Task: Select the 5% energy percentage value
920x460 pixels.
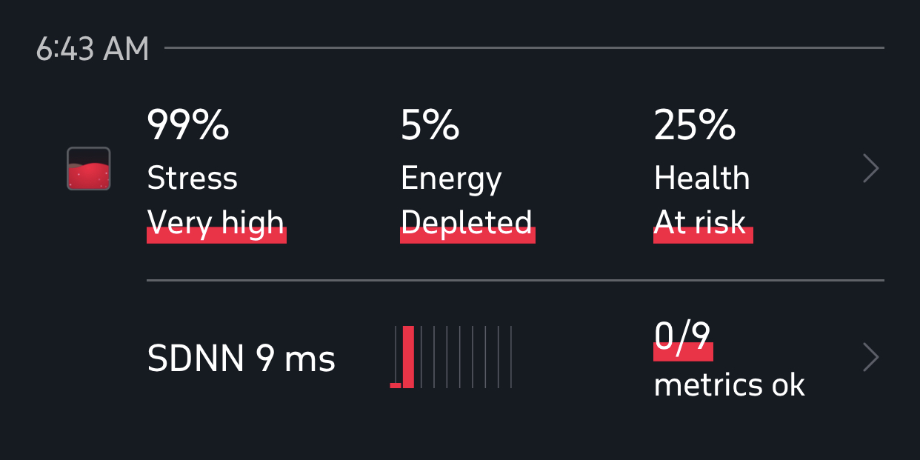Action: pos(430,125)
